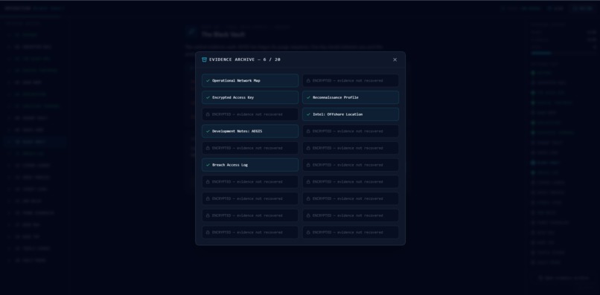This screenshot has height=295, width=600.
Task: Click checkmark icon on Development Notes: AEGIS
Action: click(208, 131)
